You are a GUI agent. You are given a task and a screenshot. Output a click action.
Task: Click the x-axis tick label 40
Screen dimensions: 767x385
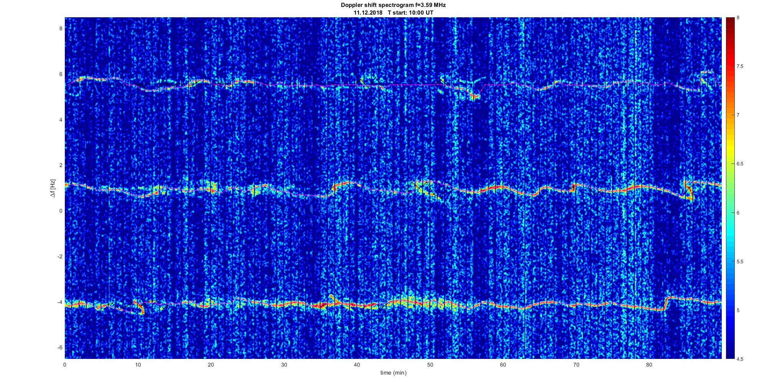point(357,364)
